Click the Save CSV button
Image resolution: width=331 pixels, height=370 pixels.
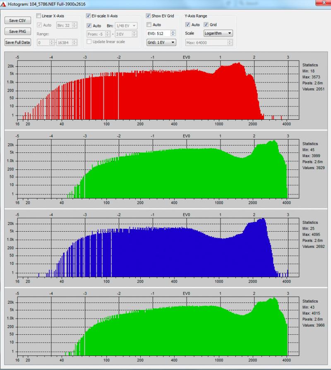pyautogui.click(x=17, y=21)
